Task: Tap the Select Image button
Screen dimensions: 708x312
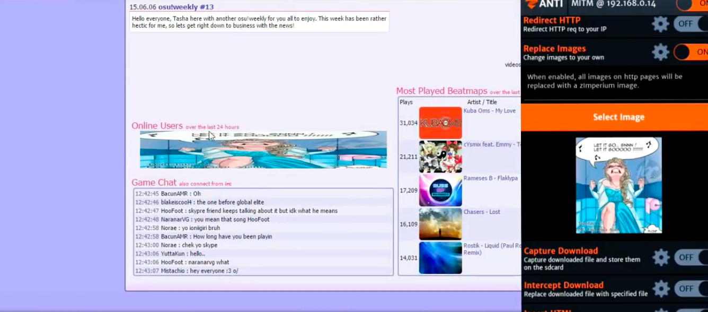Action: 614,117
